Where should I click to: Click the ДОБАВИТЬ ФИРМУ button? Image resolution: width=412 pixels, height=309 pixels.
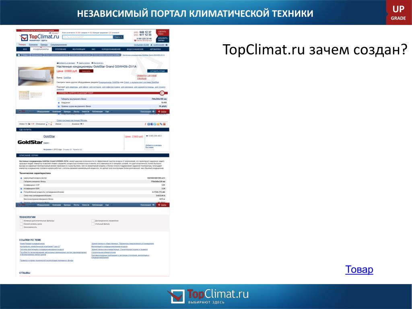coord(163,39)
